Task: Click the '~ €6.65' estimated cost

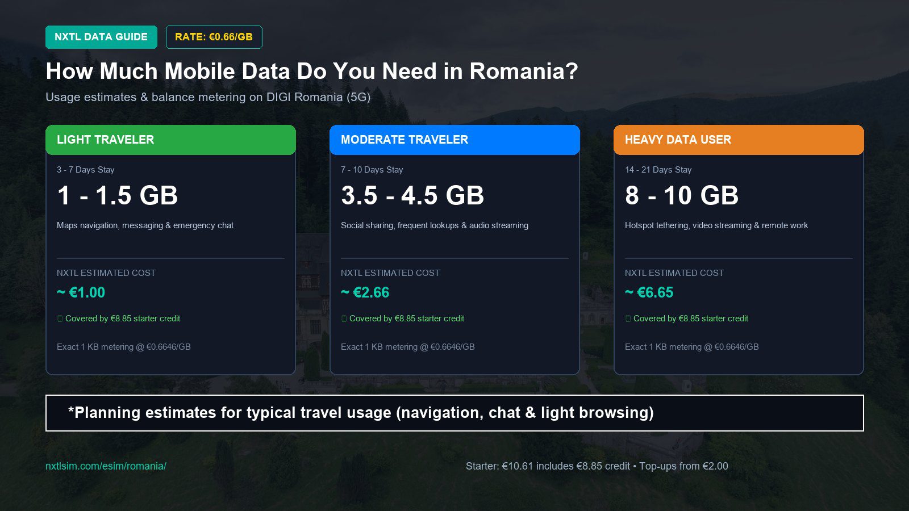Action: coord(649,292)
